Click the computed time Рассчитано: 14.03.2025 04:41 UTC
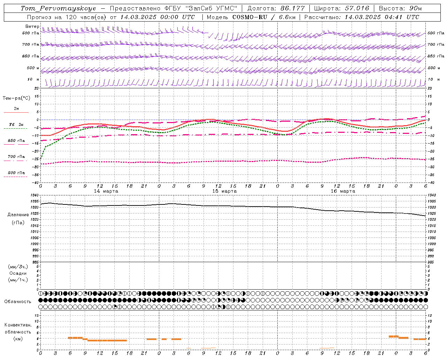This screenshot has width=446, height=356. point(362,17)
